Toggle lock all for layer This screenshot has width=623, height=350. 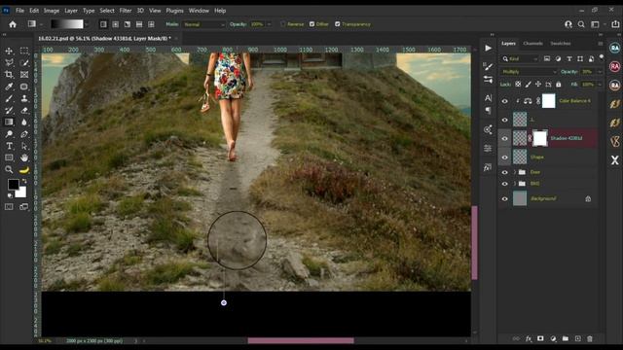pyautogui.click(x=558, y=85)
